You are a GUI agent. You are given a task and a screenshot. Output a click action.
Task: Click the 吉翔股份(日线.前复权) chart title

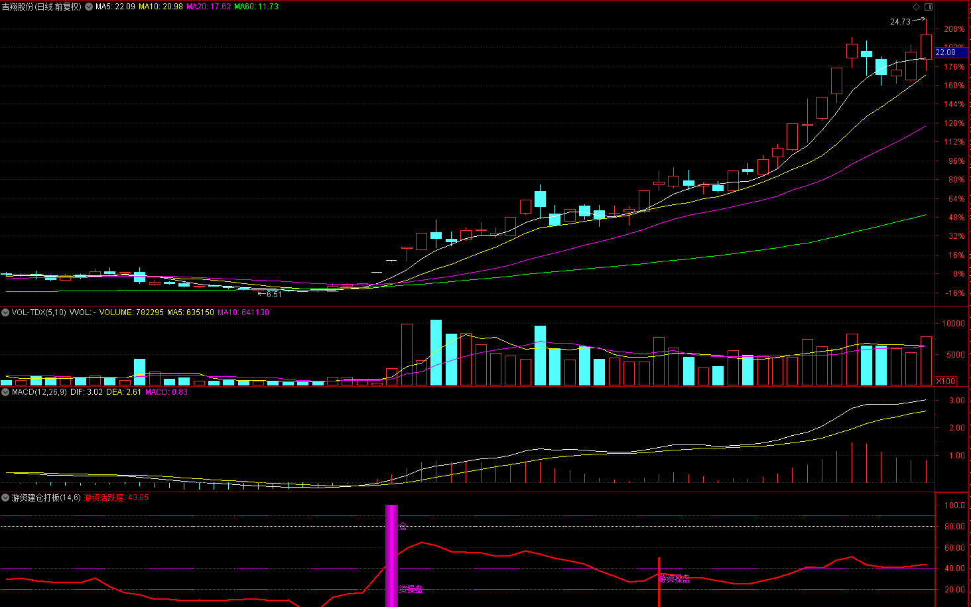(x=41, y=7)
